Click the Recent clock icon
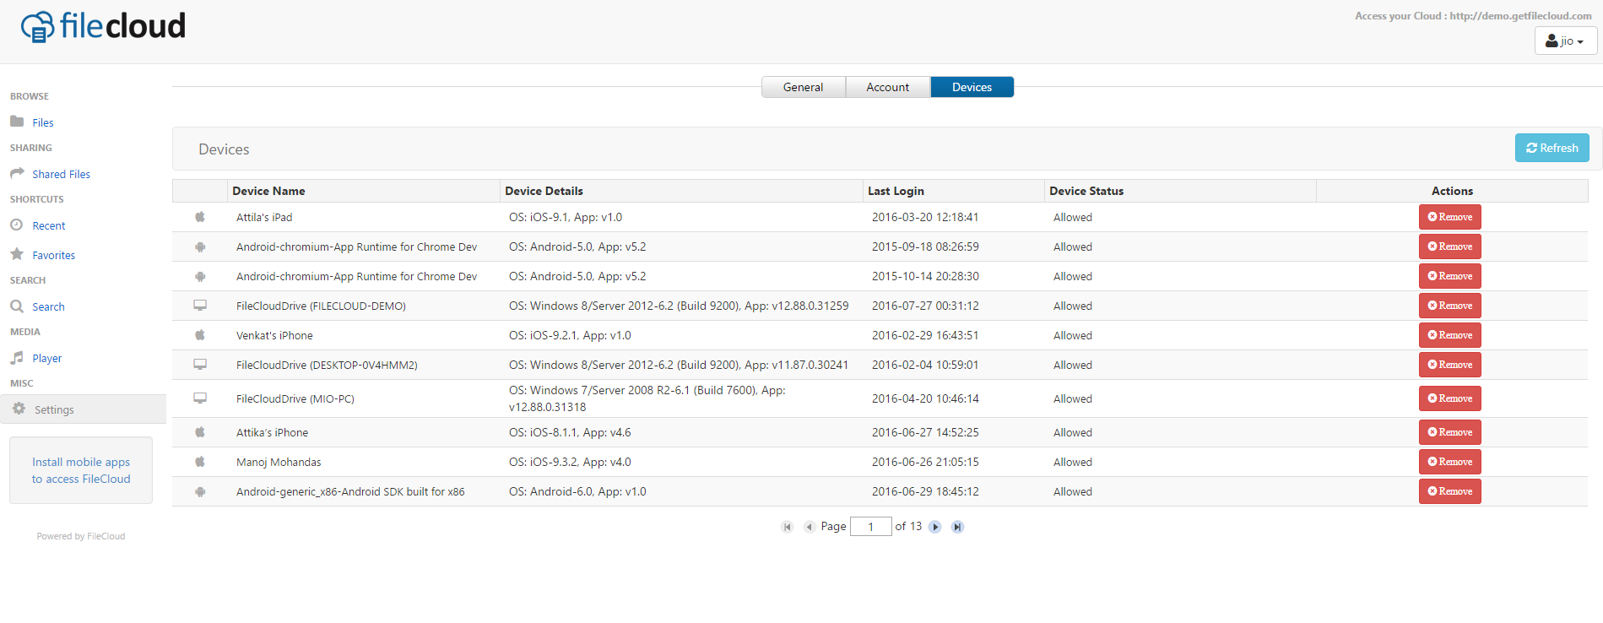This screenshot has height=623, width=1603. pos(17,225)
